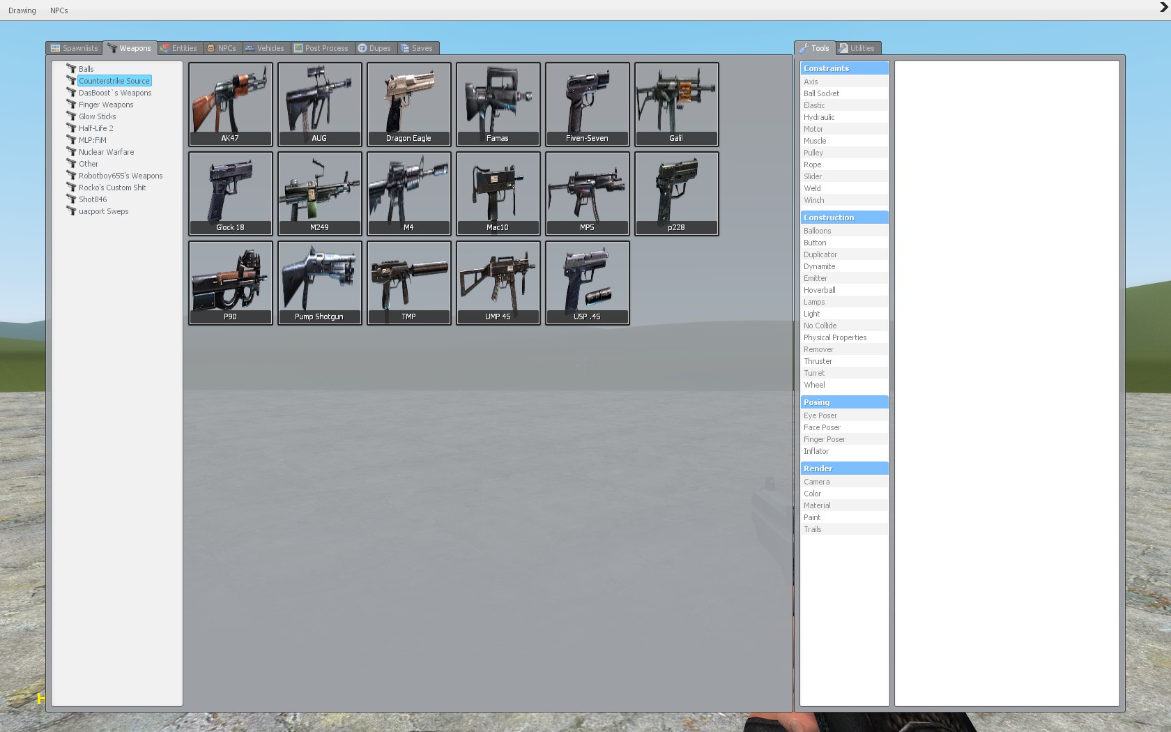Open the Saves tab
The image size is (1171, 732).
pos(417,48)
